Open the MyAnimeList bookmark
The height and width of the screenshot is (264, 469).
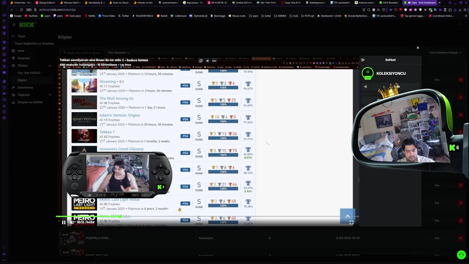[x=198, y=16]
